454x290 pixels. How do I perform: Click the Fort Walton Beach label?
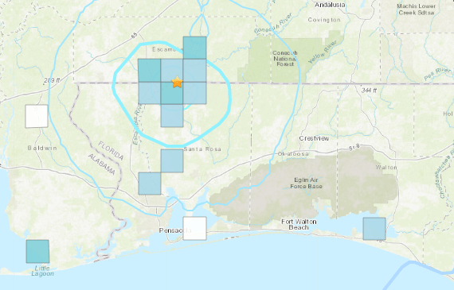299,224
